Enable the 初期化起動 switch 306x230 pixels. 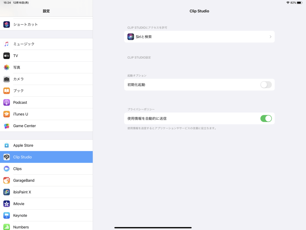pos(266,85)
